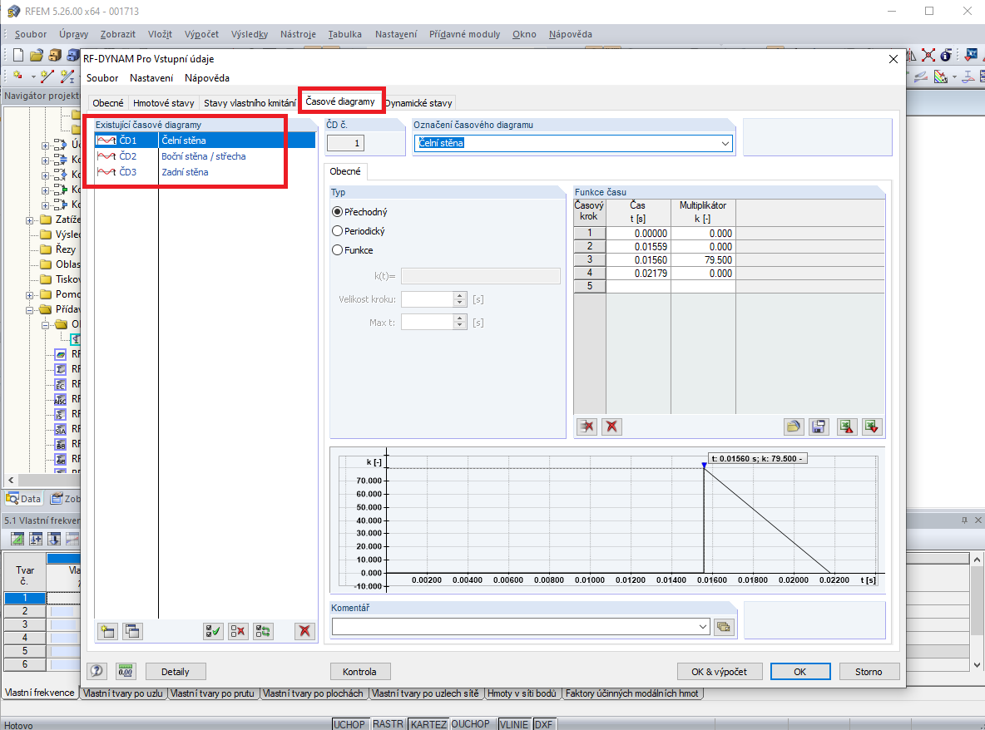The width and height of the screenshot is (985, 730).
Task: Select new line tool in RFEM toolbar
Action: click(x=47, y=76)
